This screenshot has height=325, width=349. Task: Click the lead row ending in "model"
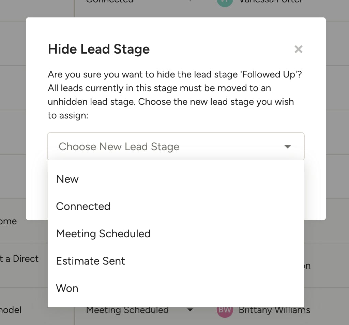[x=11, y=310]
